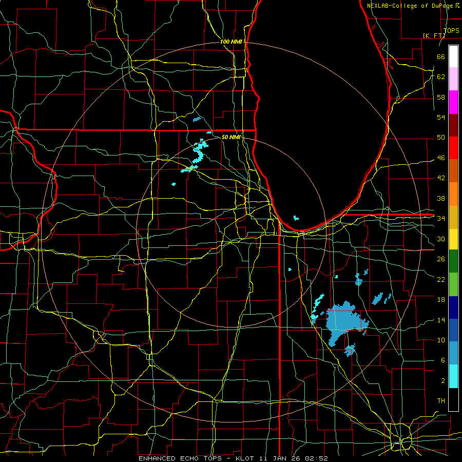462x462 pixels.
Task: Click the 'K FT' units label
Action: [434, 35]
